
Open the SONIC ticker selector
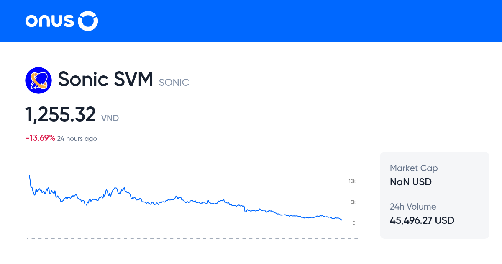coord(174,83)
